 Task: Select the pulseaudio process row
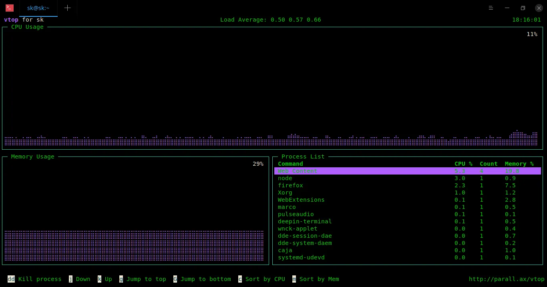[x=296, y=214]
